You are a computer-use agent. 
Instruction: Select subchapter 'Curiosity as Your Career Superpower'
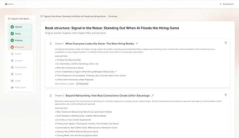[x=74, y=120]
